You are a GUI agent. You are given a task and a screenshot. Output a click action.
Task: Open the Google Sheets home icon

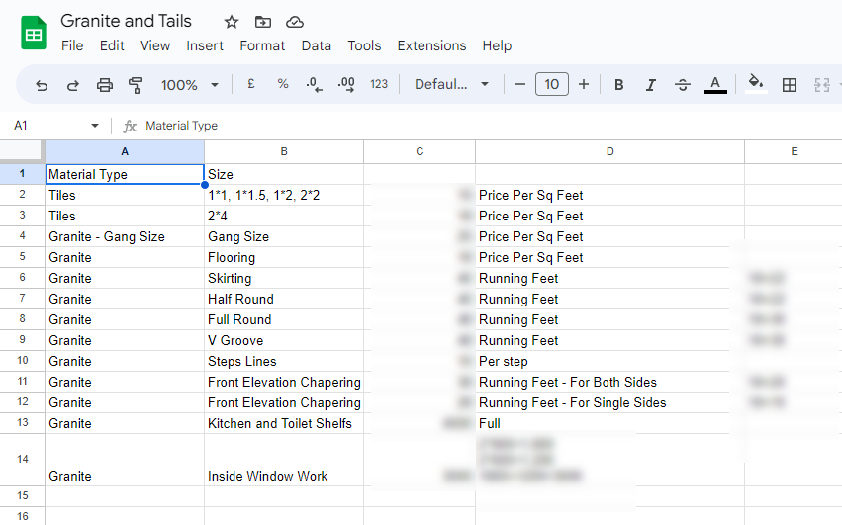coord(34,33)
